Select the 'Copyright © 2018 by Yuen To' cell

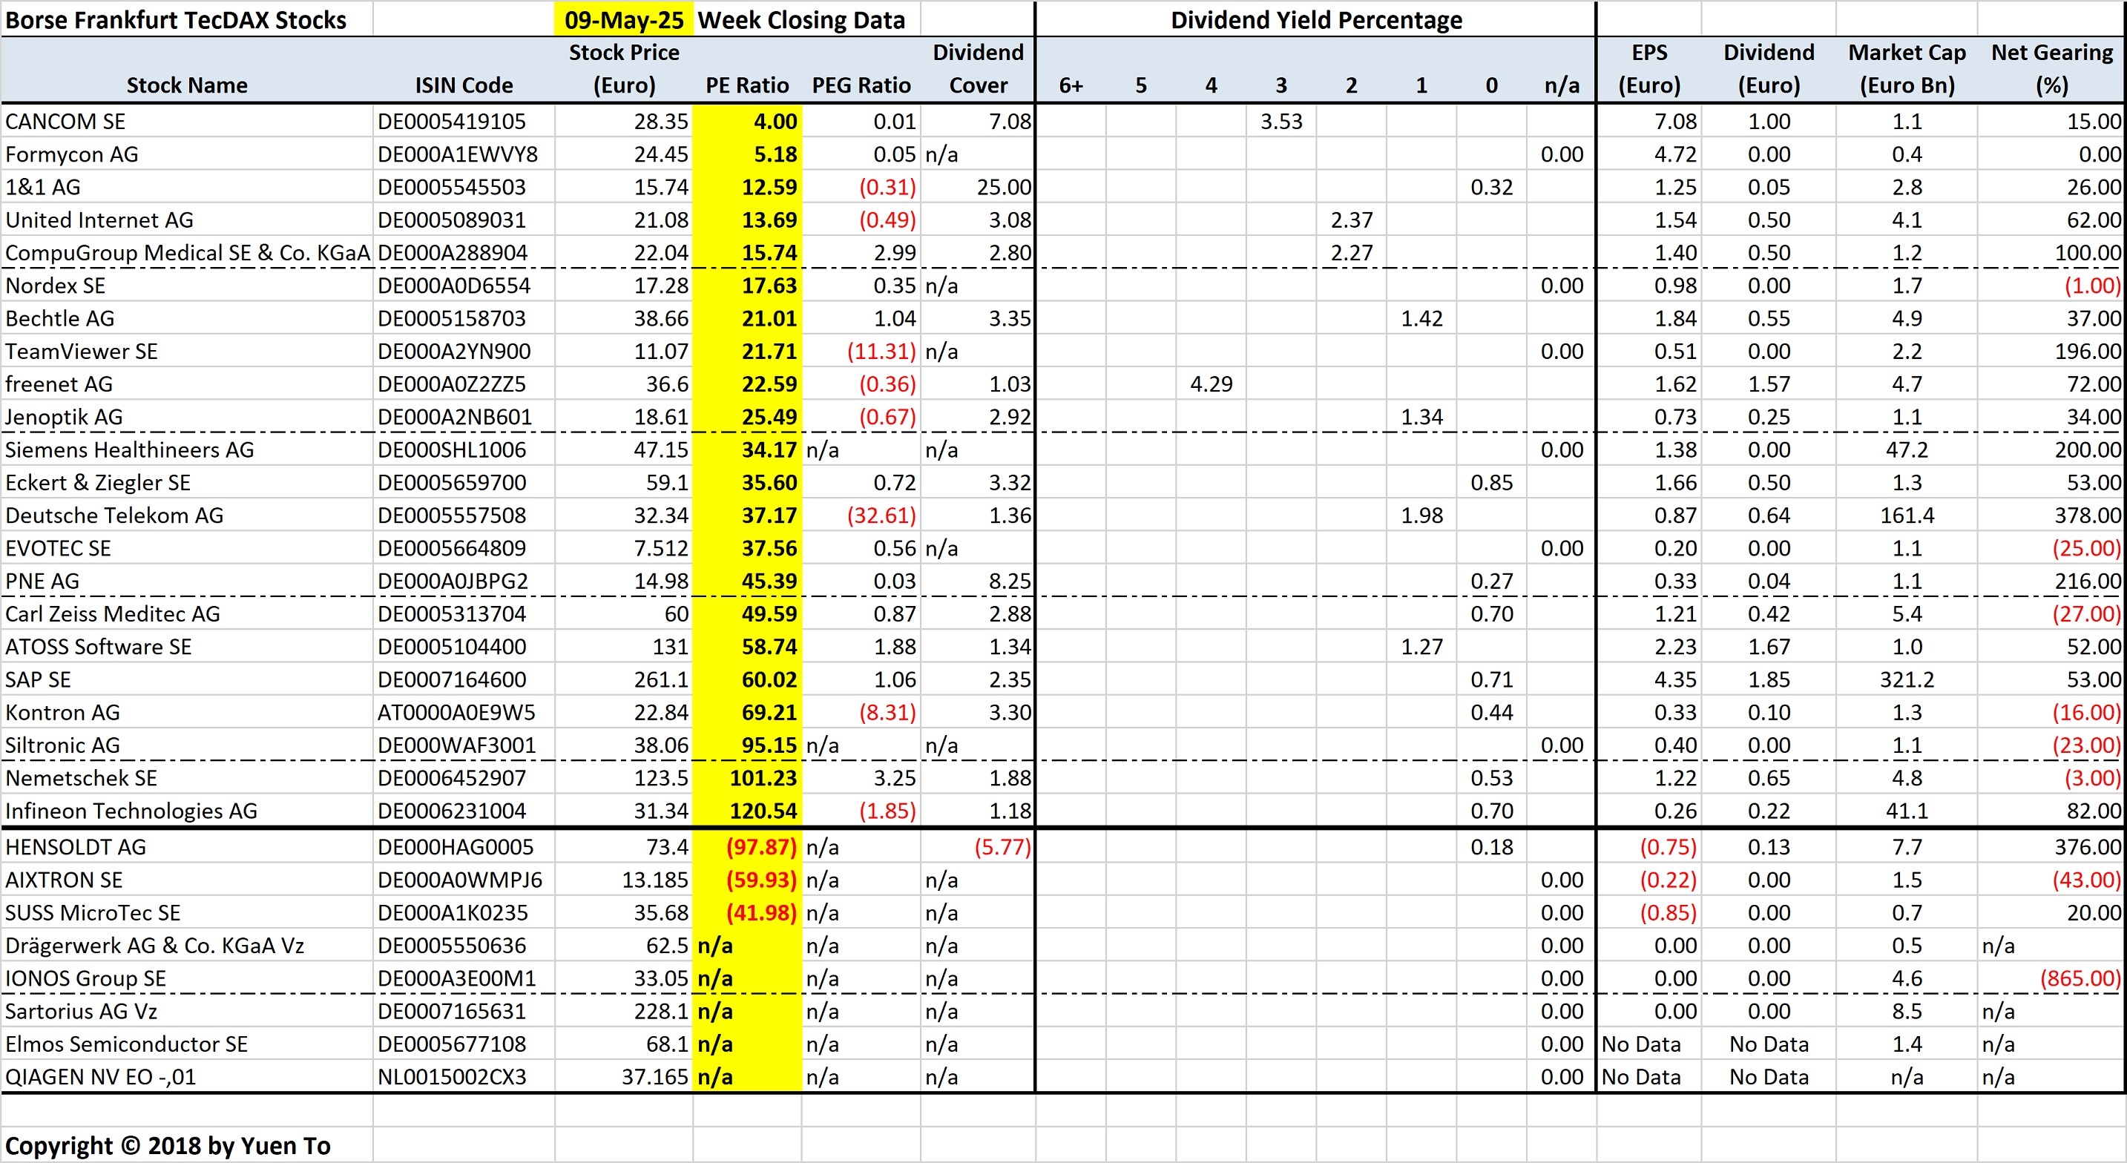(187, 1146)
